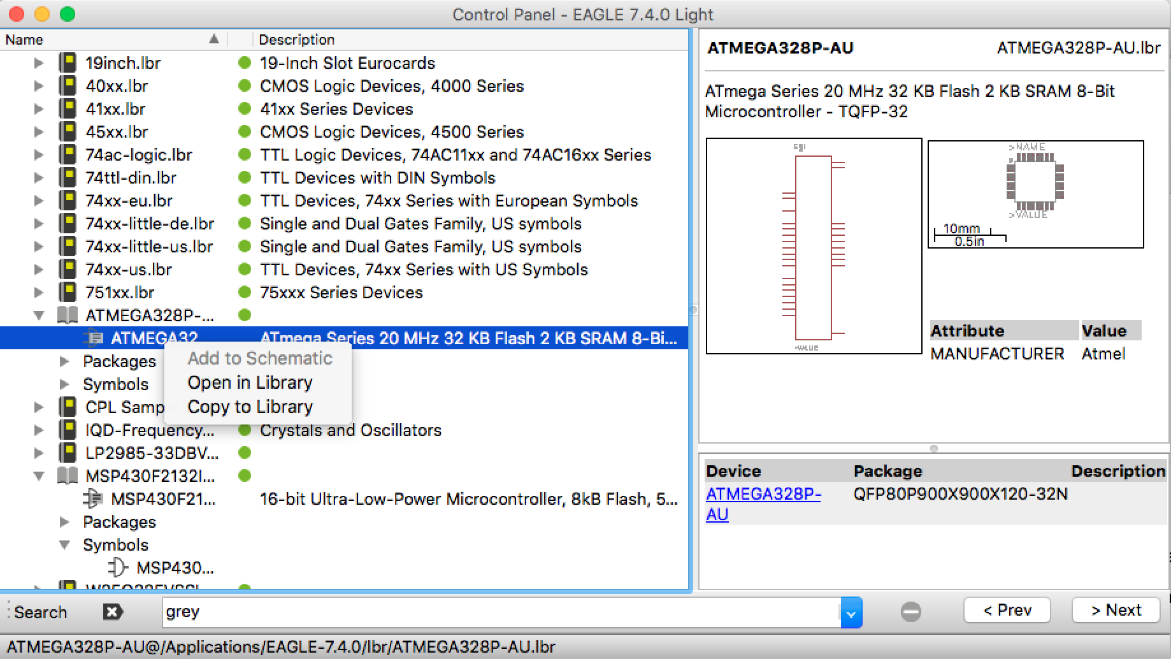Screen dimensions: 1171x659
Task: Toggle green dot for IQD-Frequency library
Action: (x=244, y=430)
